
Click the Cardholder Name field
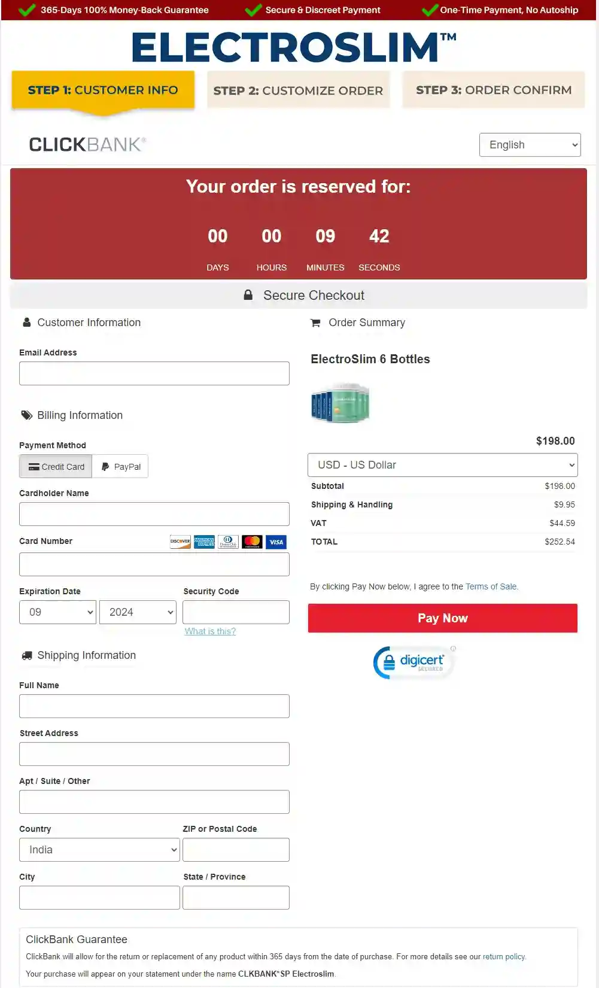coord(154,514)
